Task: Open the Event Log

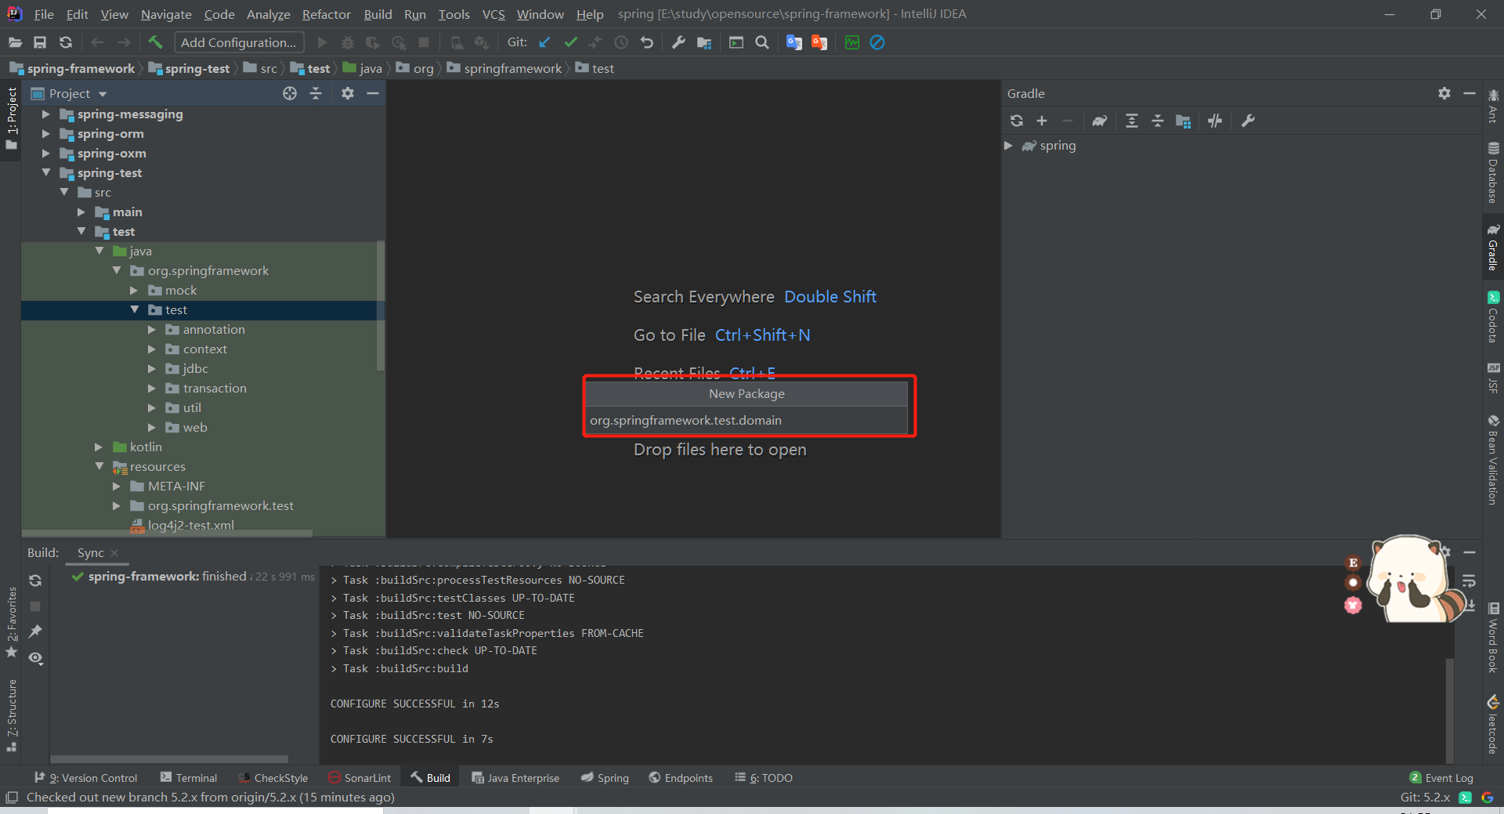Action: pyautogui.click(x=1441, y=778)
